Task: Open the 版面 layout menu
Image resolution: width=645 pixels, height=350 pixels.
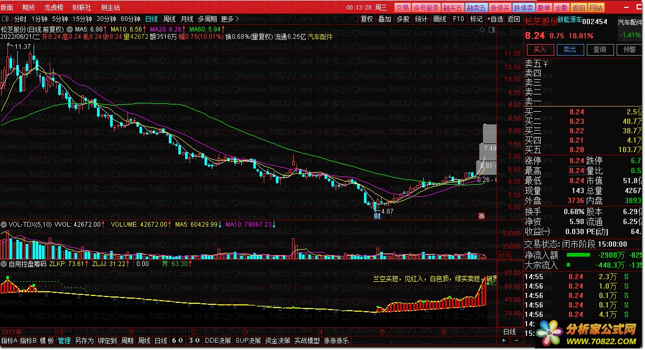Action: click(x=7, y=7)
